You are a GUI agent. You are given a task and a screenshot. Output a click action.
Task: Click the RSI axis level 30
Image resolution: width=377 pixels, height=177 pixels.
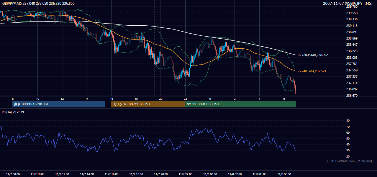coord(348,150)
